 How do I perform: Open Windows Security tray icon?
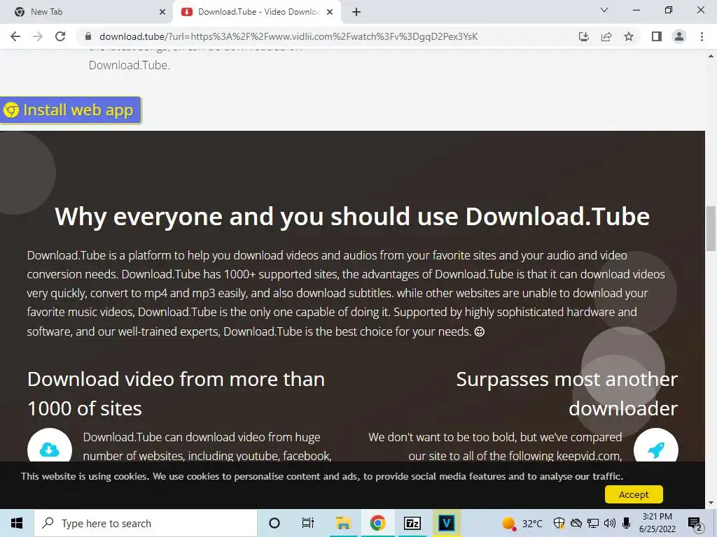pos(559,523)
